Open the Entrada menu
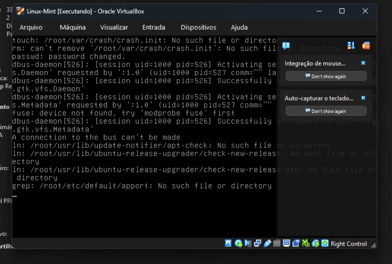Screen dimensions: 392x264 click(154, 28)
